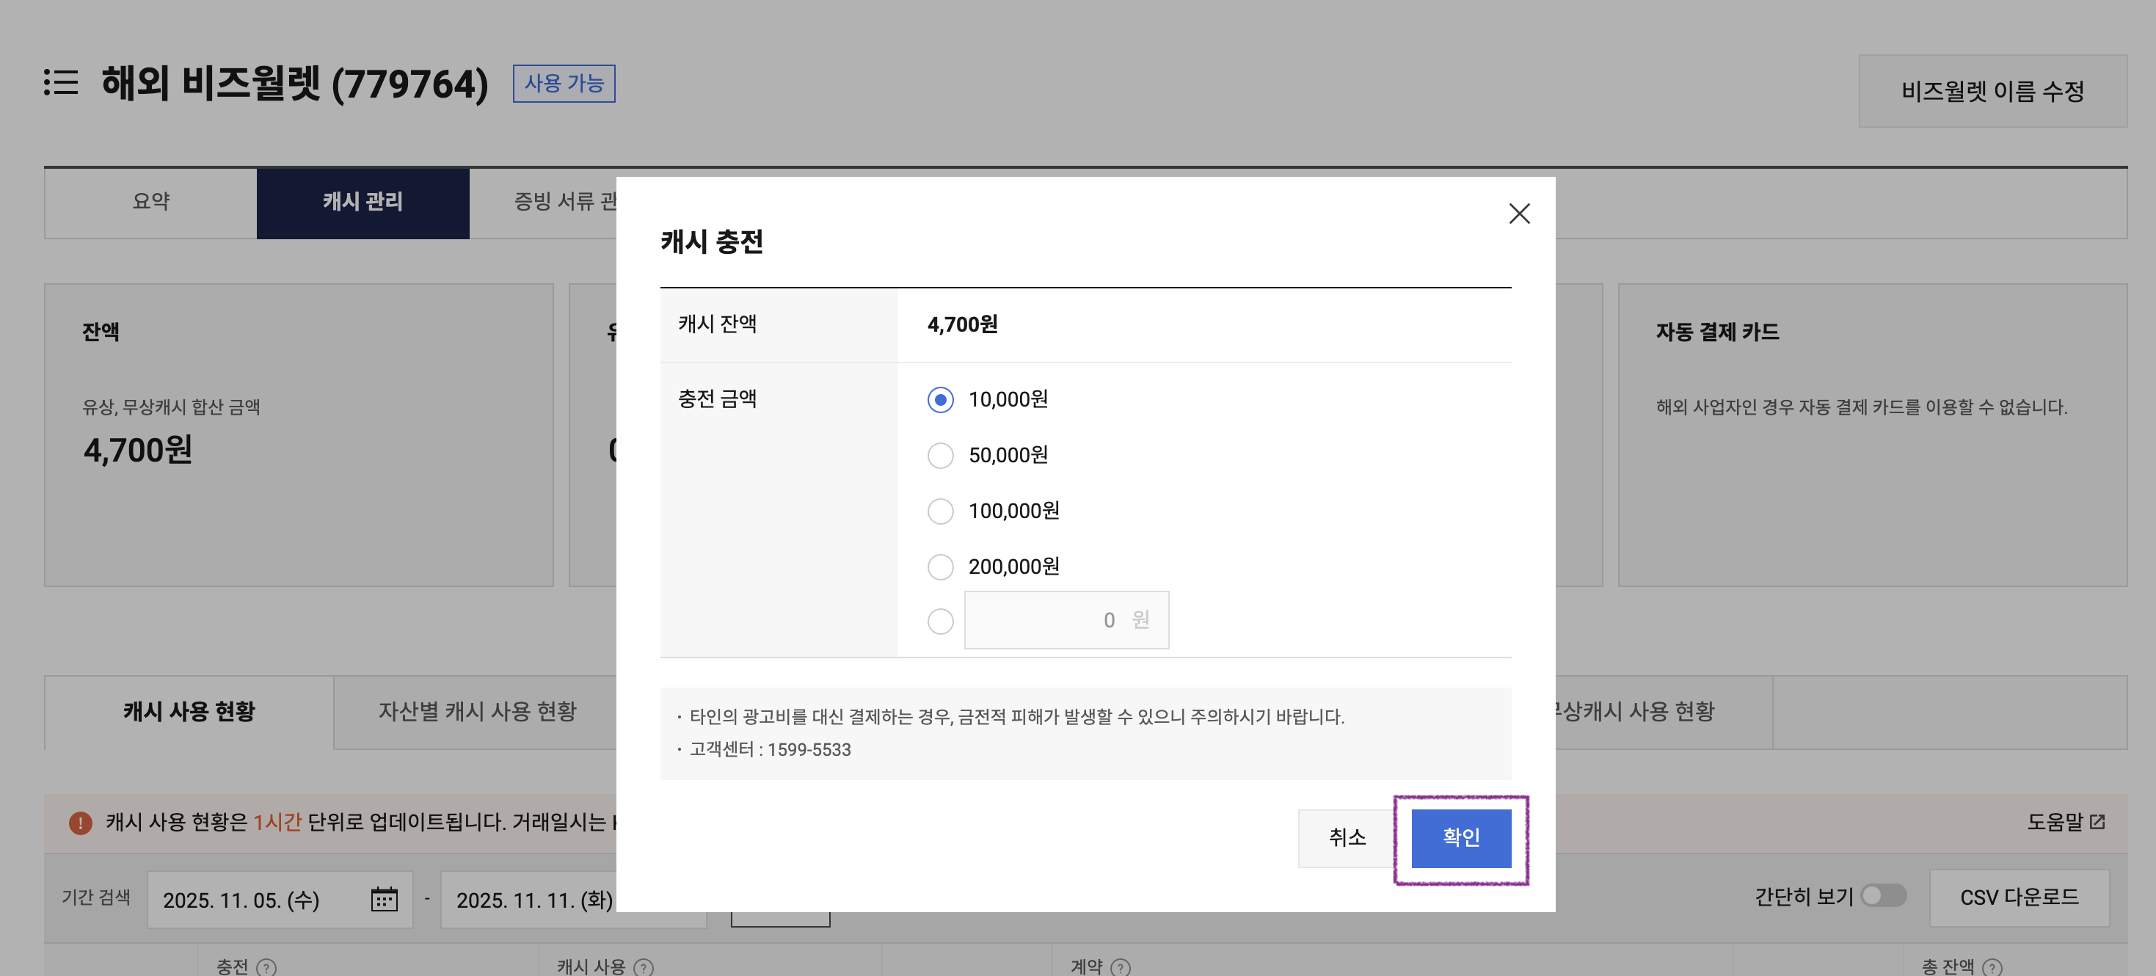Open 자산별 캐시 사용 현황 tab
Screen dimensions: 2156x976
coord(477,712)
